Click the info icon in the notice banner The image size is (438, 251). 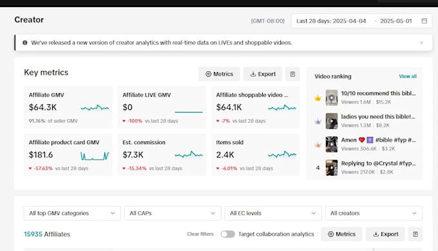(x=25, y=42)
